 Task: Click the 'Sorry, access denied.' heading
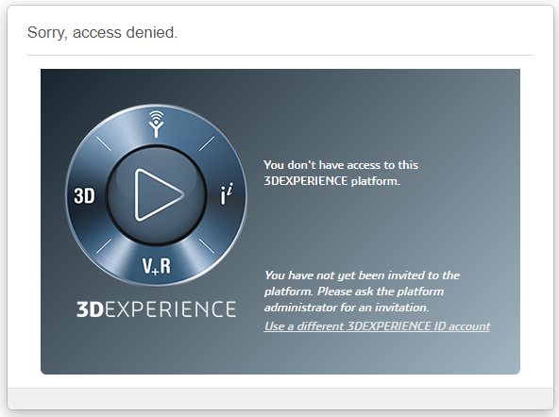[x=102, y=32]
